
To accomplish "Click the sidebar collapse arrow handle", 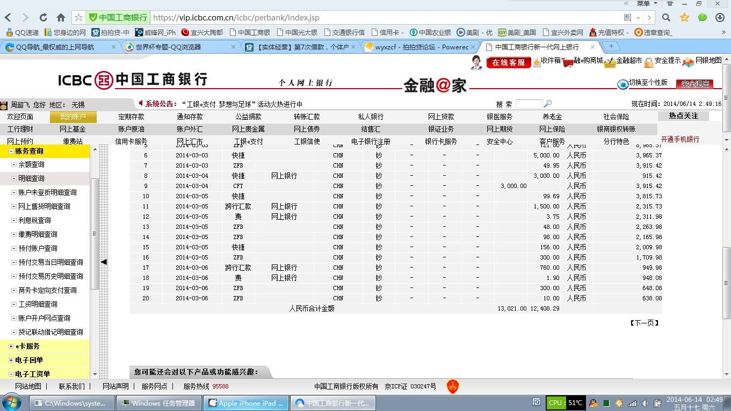I will click(104, 262).
